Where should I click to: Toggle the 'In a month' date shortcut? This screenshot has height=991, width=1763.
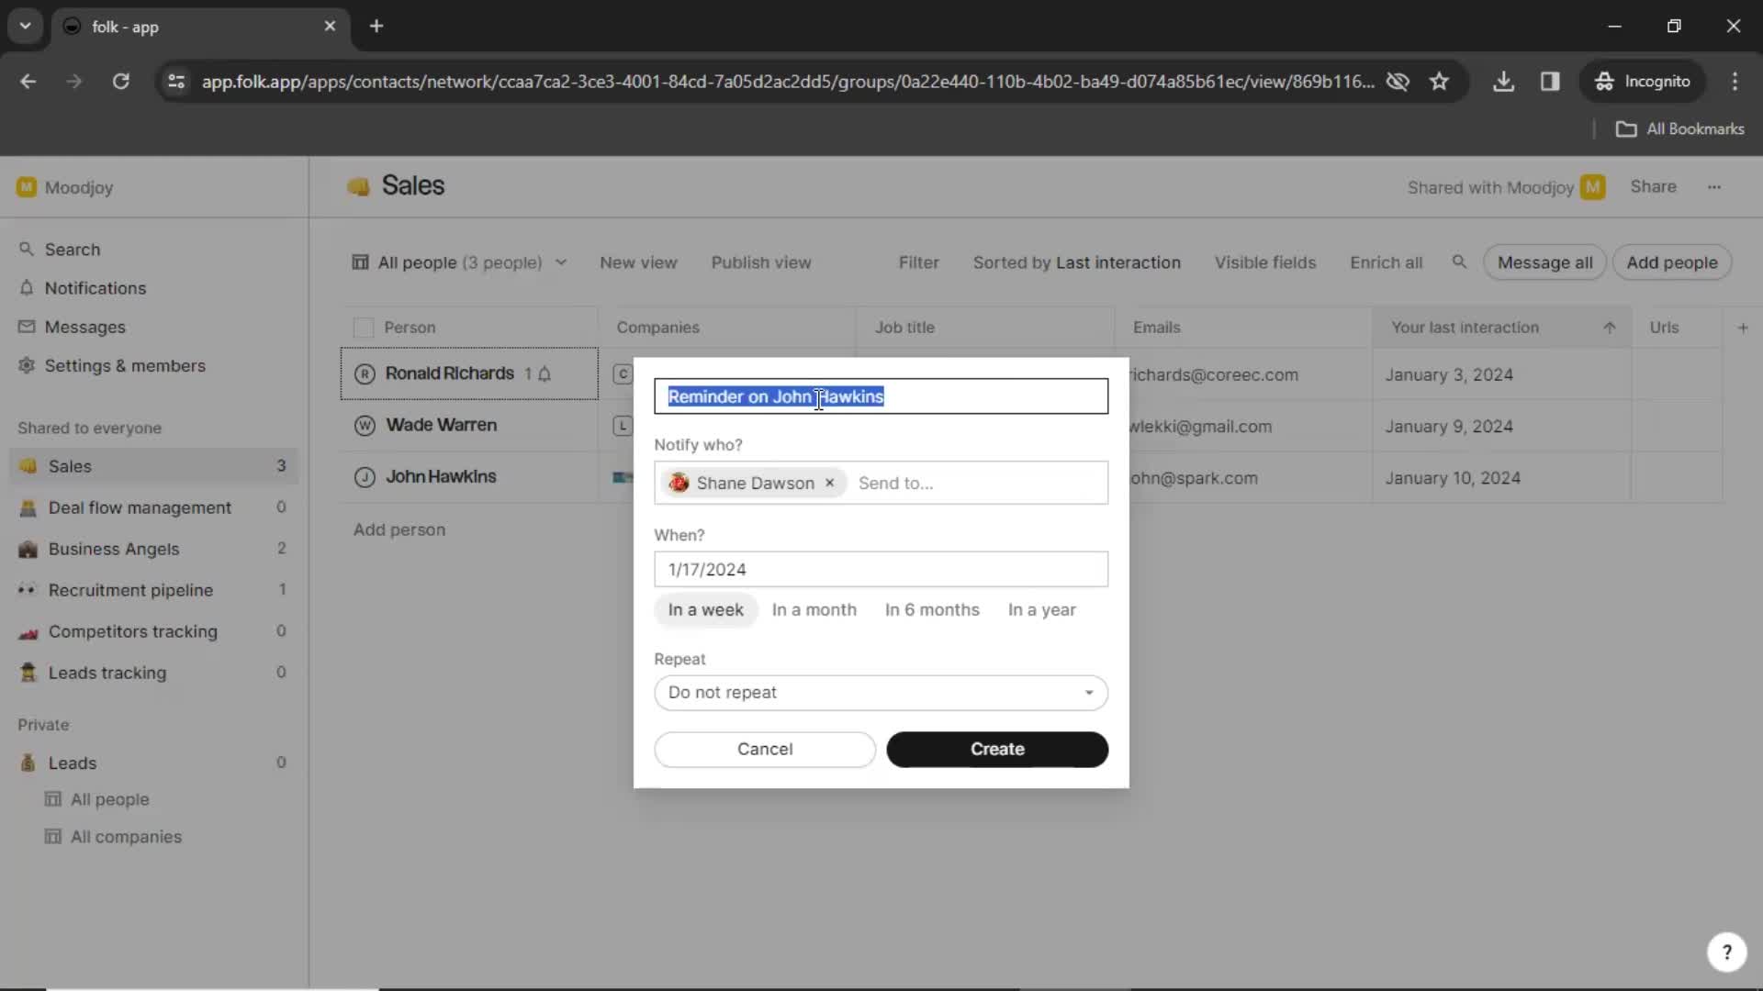(814, 608)
